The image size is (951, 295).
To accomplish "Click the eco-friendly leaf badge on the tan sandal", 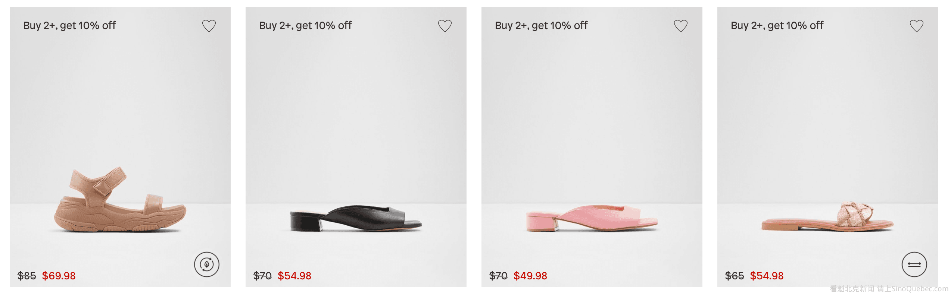I will (206, 264).
